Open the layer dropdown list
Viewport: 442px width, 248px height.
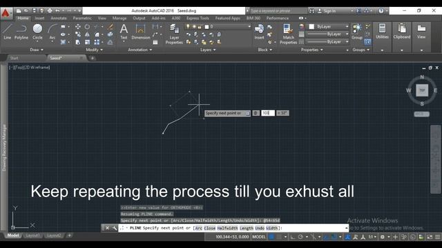pyautogui.click(x=249, y=27)
